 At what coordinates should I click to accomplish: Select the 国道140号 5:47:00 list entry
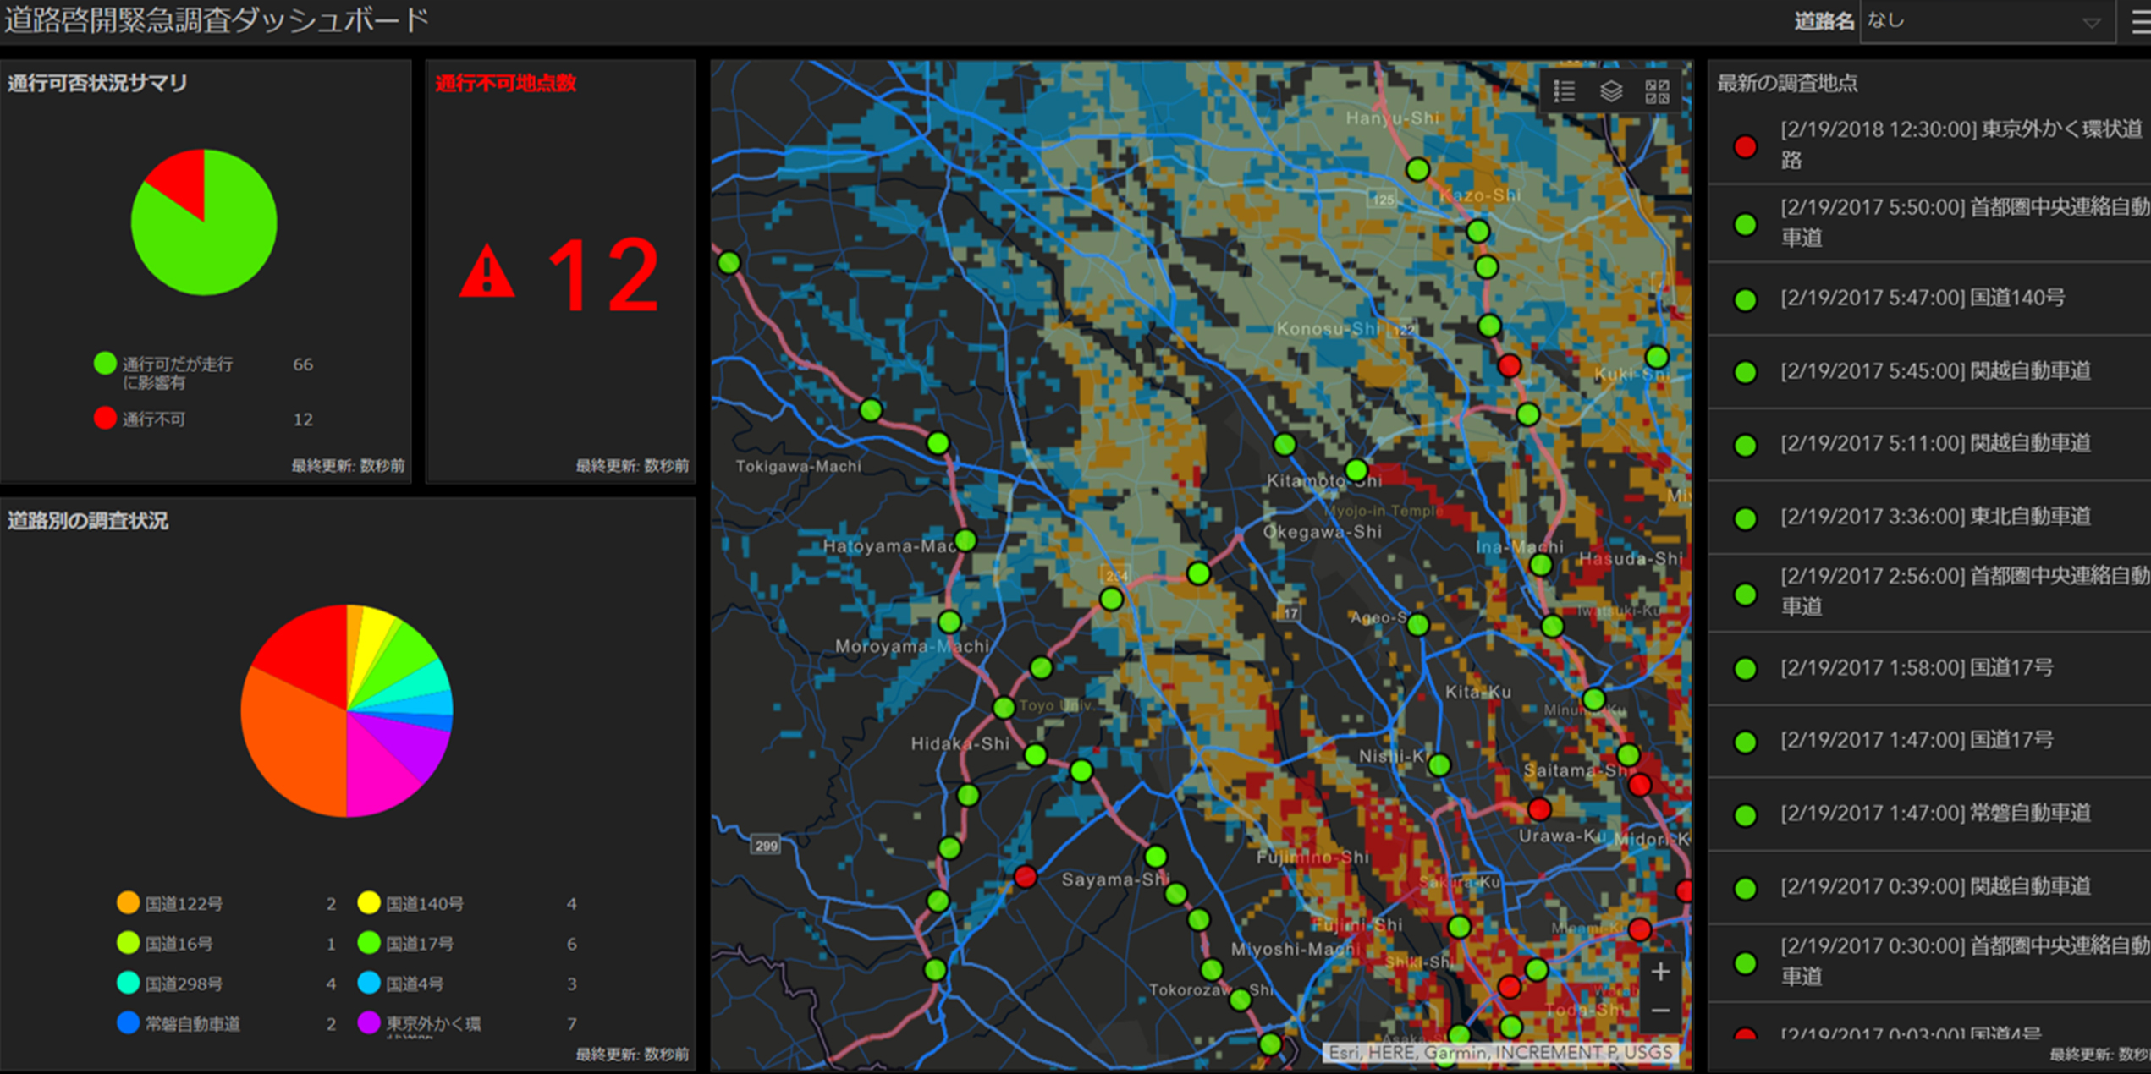click(1921, 299)
